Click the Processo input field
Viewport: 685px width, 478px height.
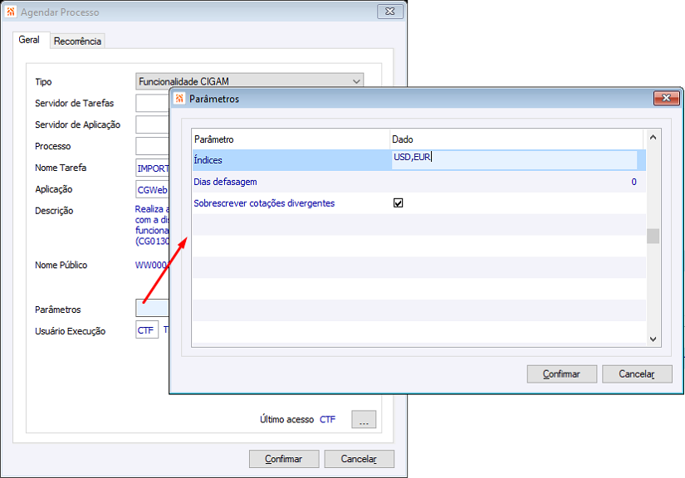pyautogui.click(x=153, y=146)
